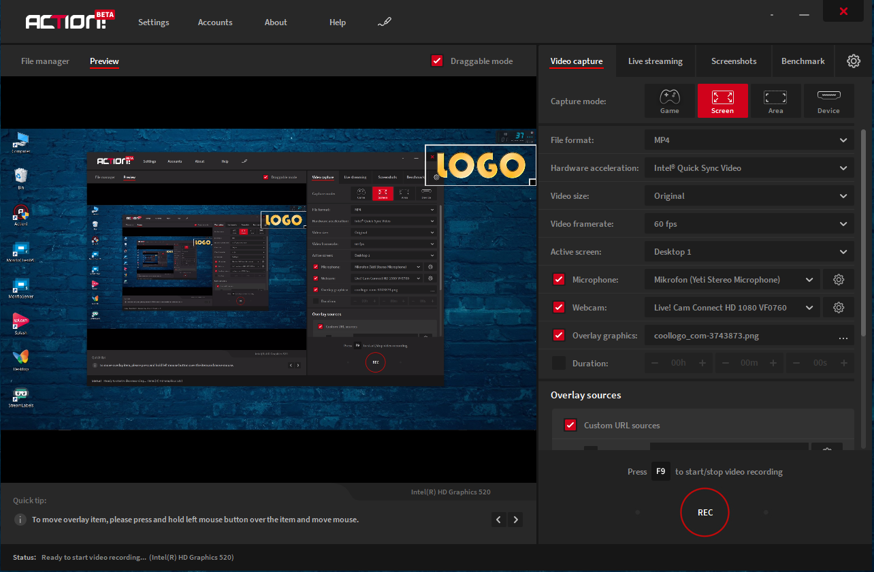The height and width of the screenshot is (572, 874).
Task: Show previous quick tip
Action: [x=499, y=520]
